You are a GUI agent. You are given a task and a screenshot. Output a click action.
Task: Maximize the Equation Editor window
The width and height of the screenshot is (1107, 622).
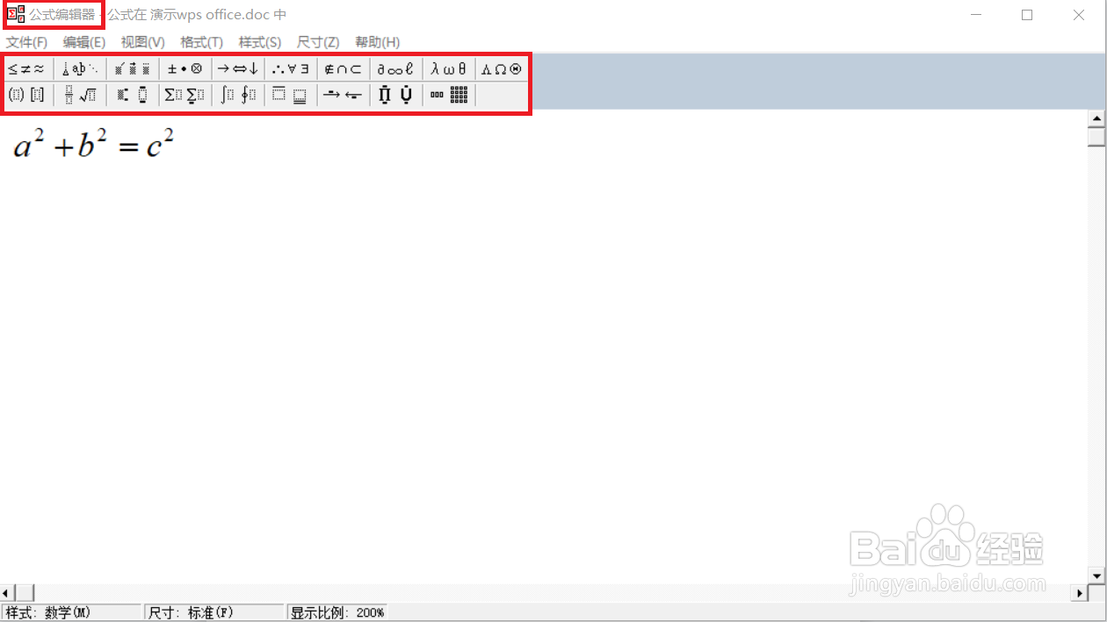click(1027, 15)
